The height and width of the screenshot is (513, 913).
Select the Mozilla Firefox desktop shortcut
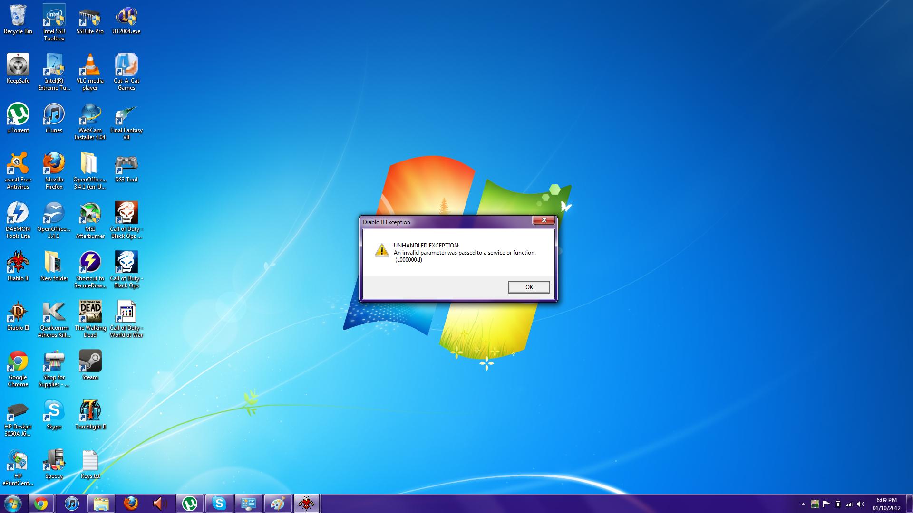point(54,171)
